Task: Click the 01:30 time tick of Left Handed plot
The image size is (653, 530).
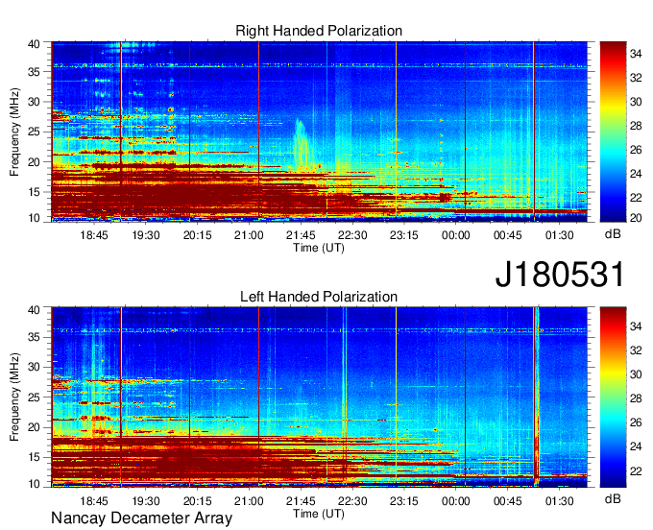Action: (560, 501)
